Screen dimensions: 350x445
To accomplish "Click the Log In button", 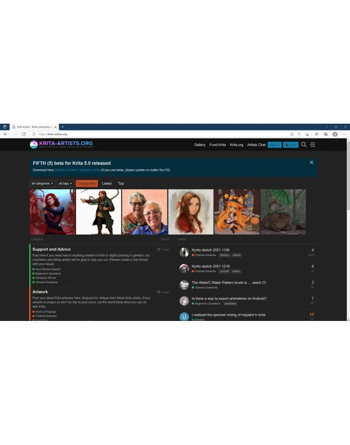I will pyautogui.click(x=290, y=145).
